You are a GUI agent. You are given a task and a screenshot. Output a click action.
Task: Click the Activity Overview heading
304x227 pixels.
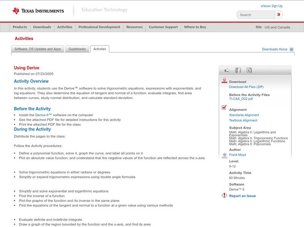click(x=31, y=81)
